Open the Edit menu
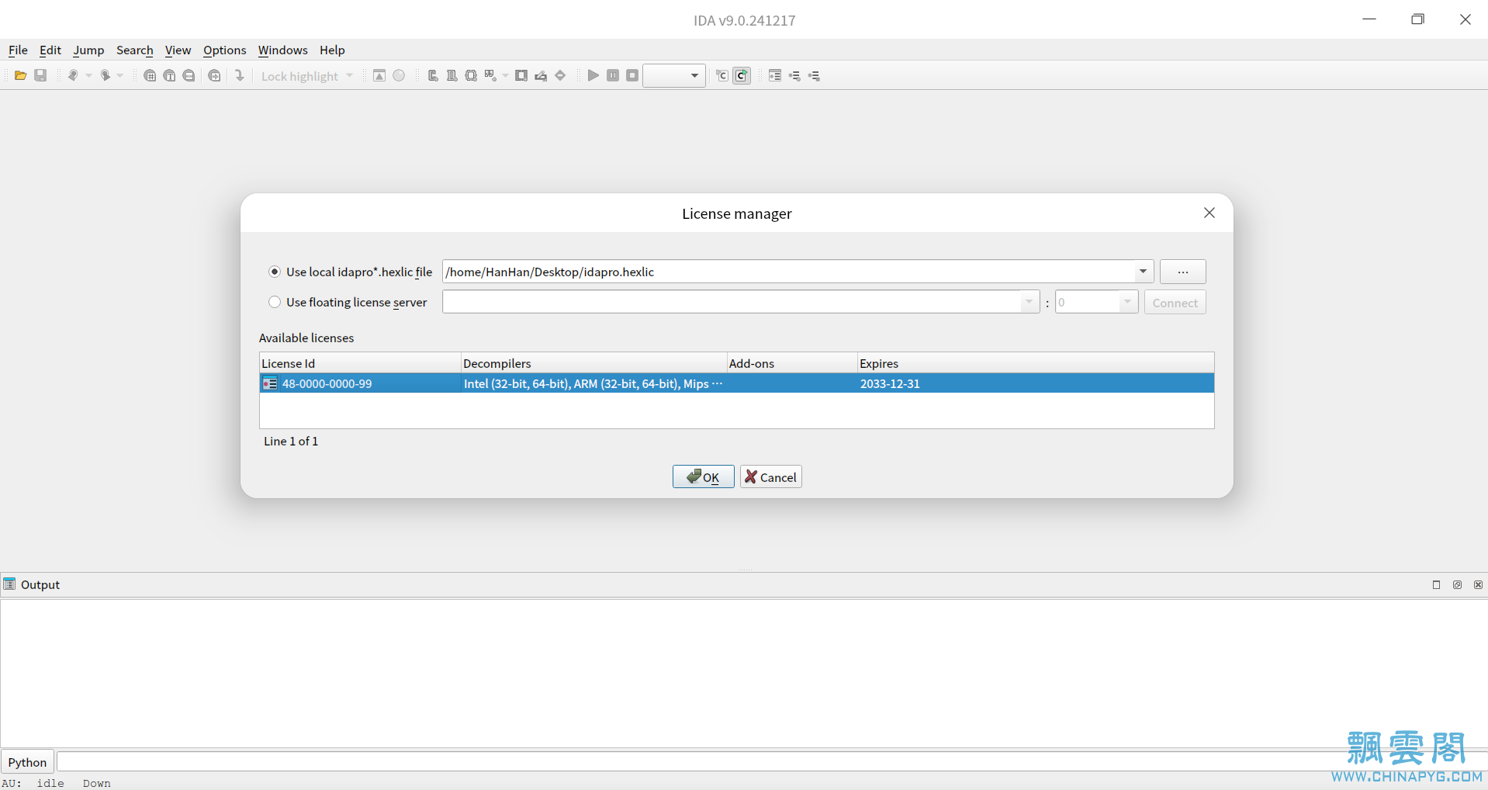Screen dimensions: 1488x790 click(x=50, y=50)
